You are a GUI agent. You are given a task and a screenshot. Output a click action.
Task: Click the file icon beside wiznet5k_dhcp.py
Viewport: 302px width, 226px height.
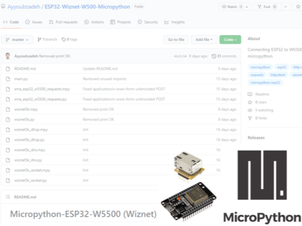tap(8, 140)
